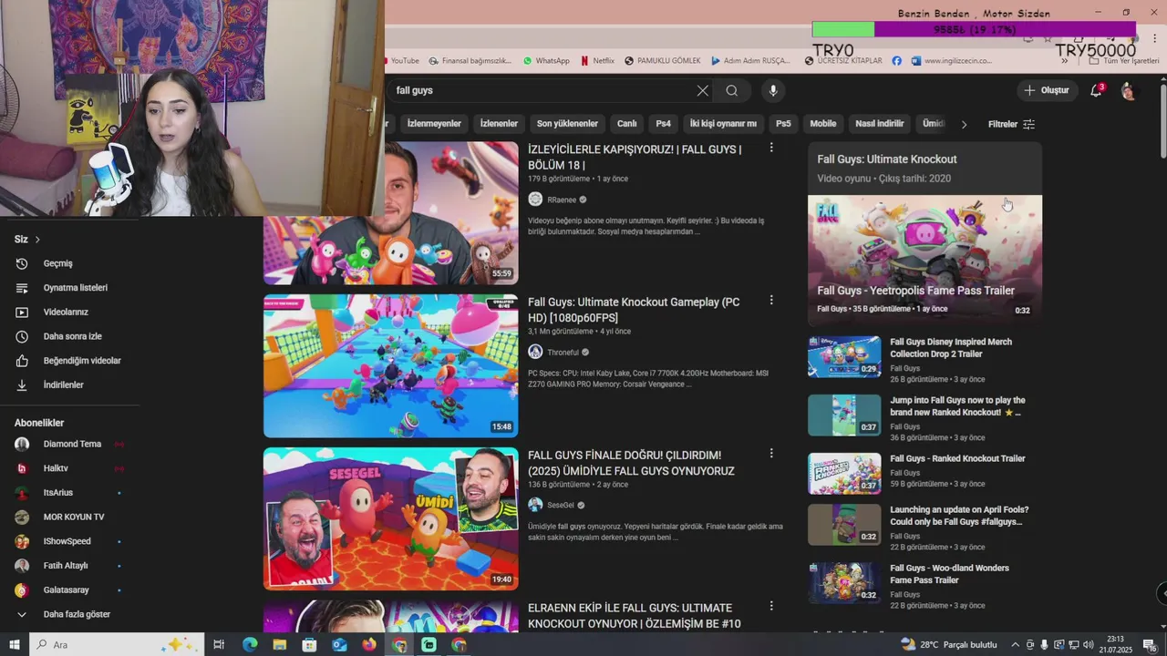Image resolution: width=1167 pixels, height=656 pixels.
Task: Open Daha sonra izle list
Action: (70, 336)
